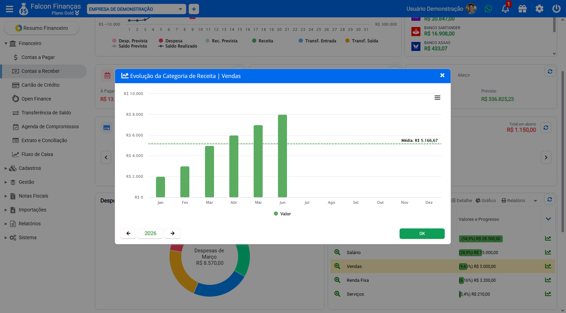
Task: Open Extrato e Conciliação menu item
Action: tap(44, 140)
